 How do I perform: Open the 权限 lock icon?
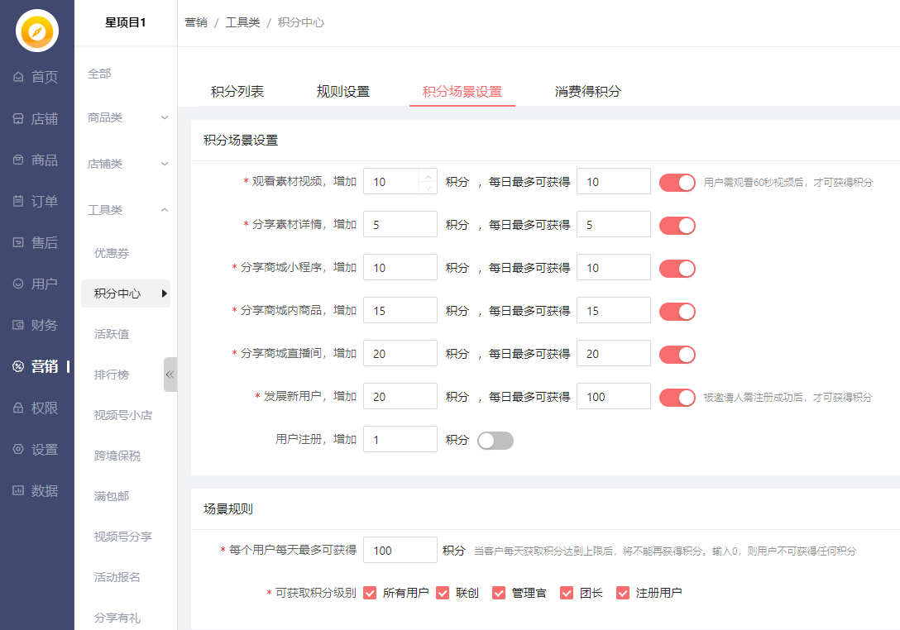point(18,408)
